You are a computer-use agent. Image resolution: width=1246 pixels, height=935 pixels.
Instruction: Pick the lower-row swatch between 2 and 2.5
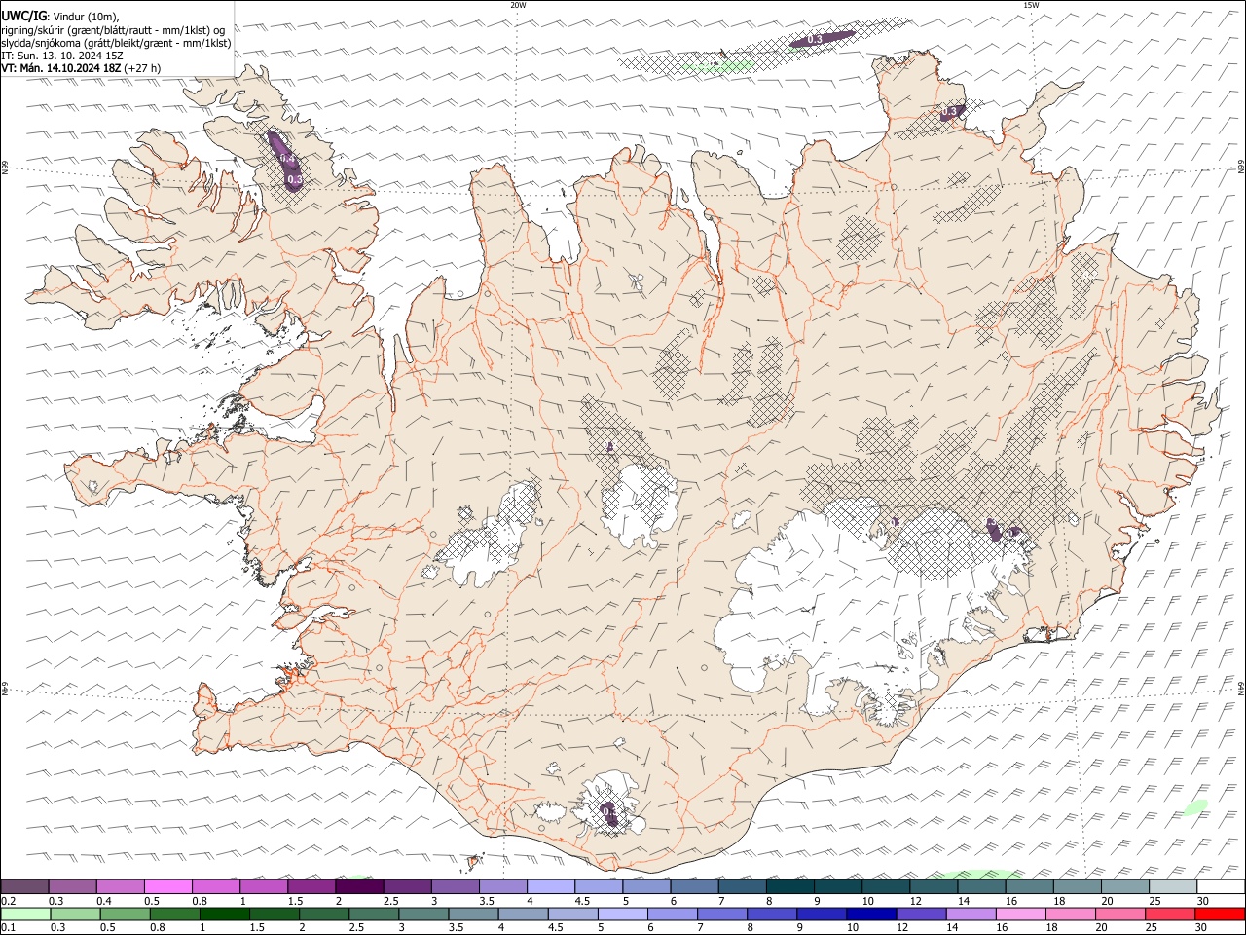(325, 914)
